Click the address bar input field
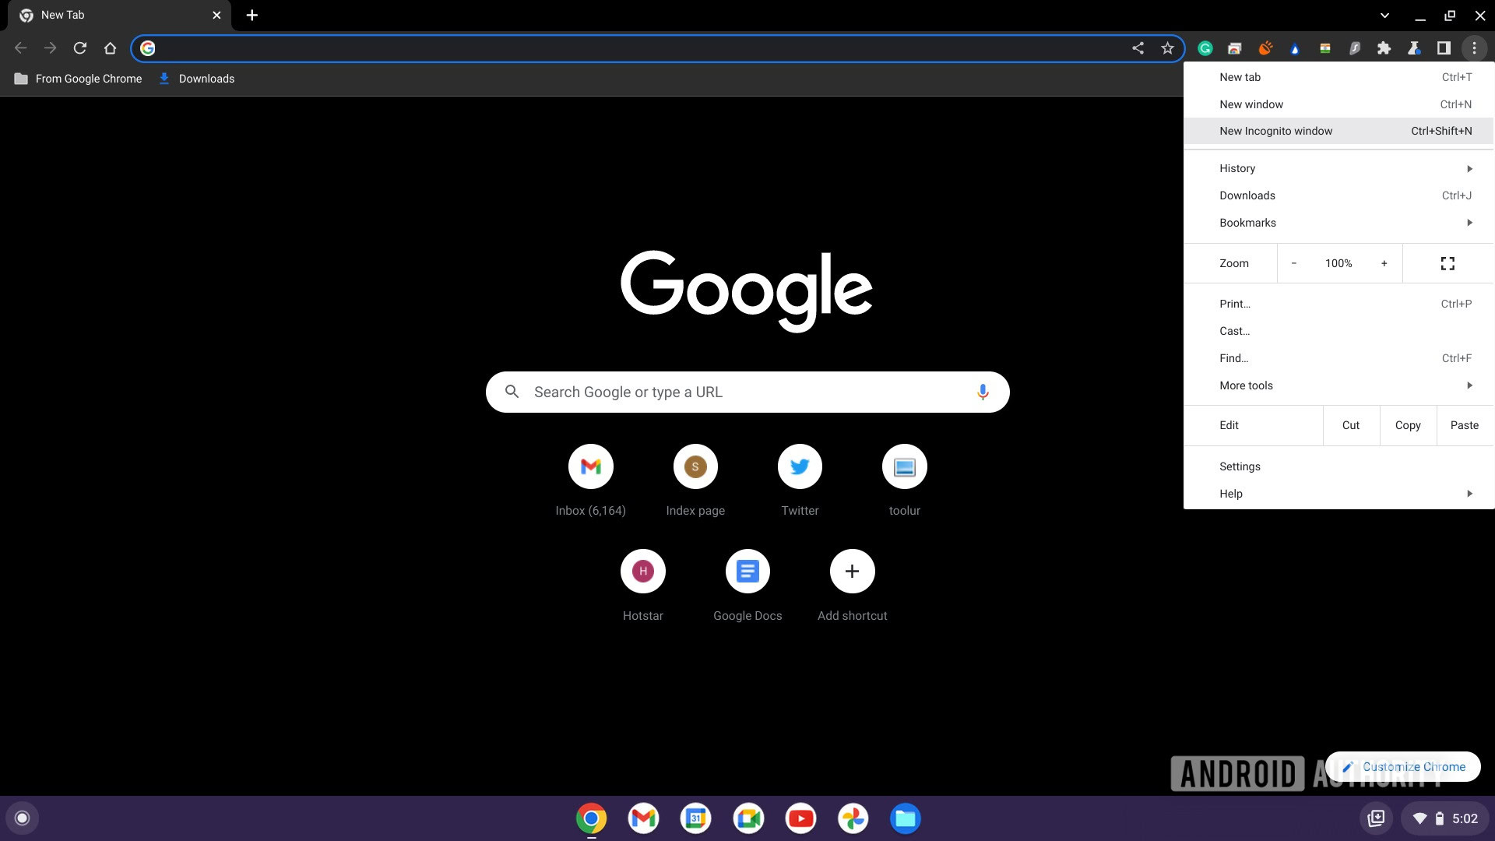 657,48
